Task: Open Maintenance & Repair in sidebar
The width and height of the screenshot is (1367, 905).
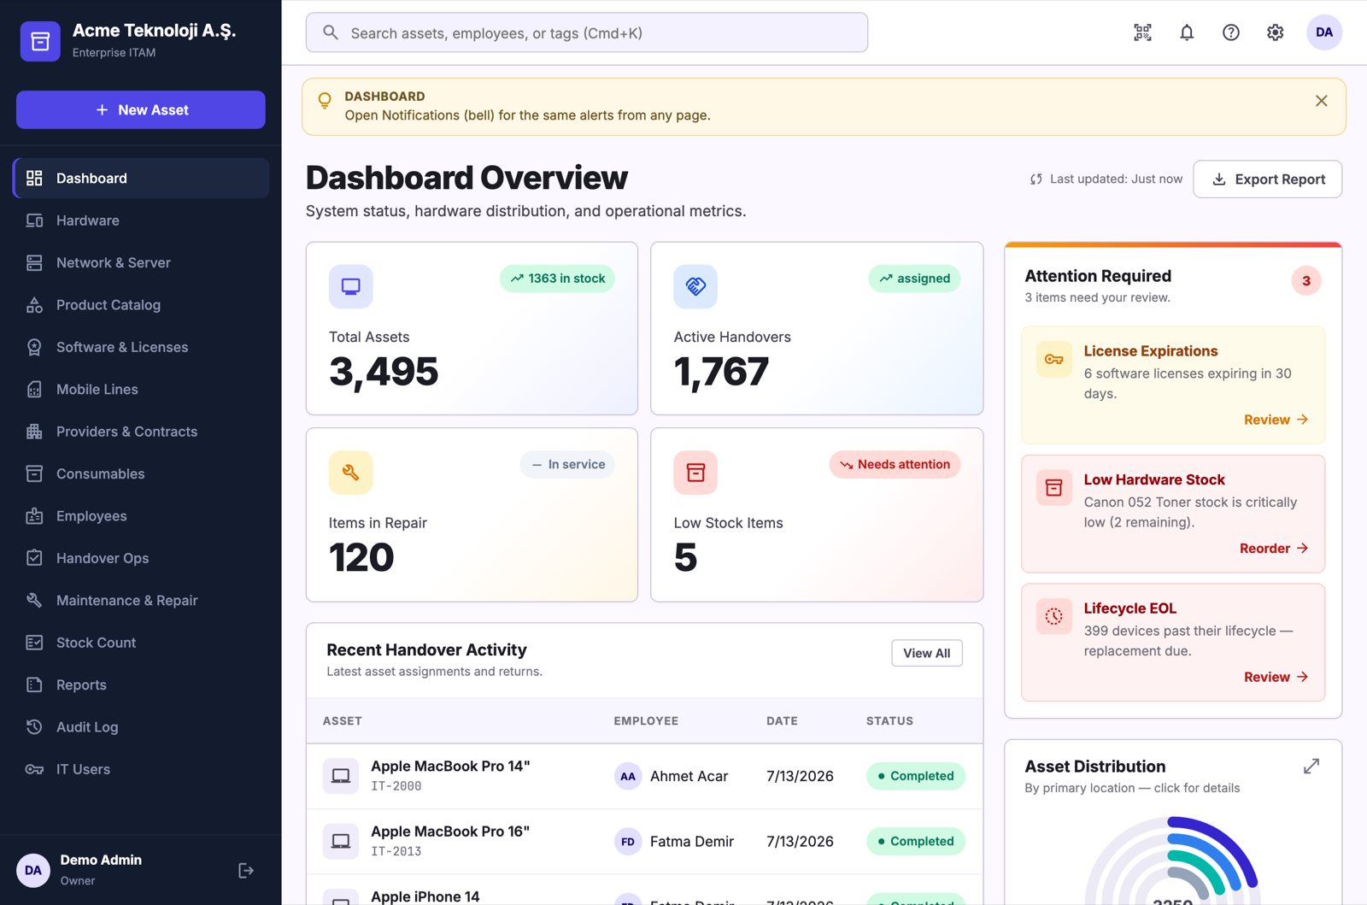Action: 141,601
